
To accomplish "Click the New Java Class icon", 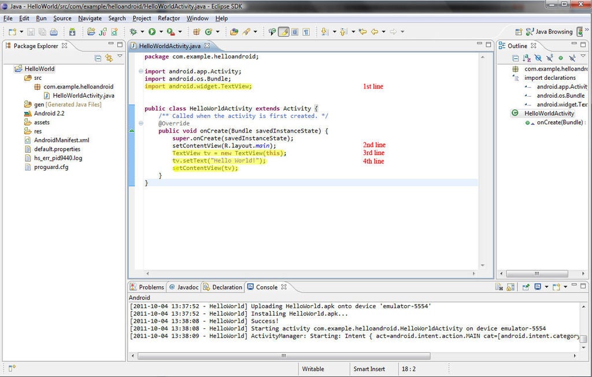I will [208, 32].
